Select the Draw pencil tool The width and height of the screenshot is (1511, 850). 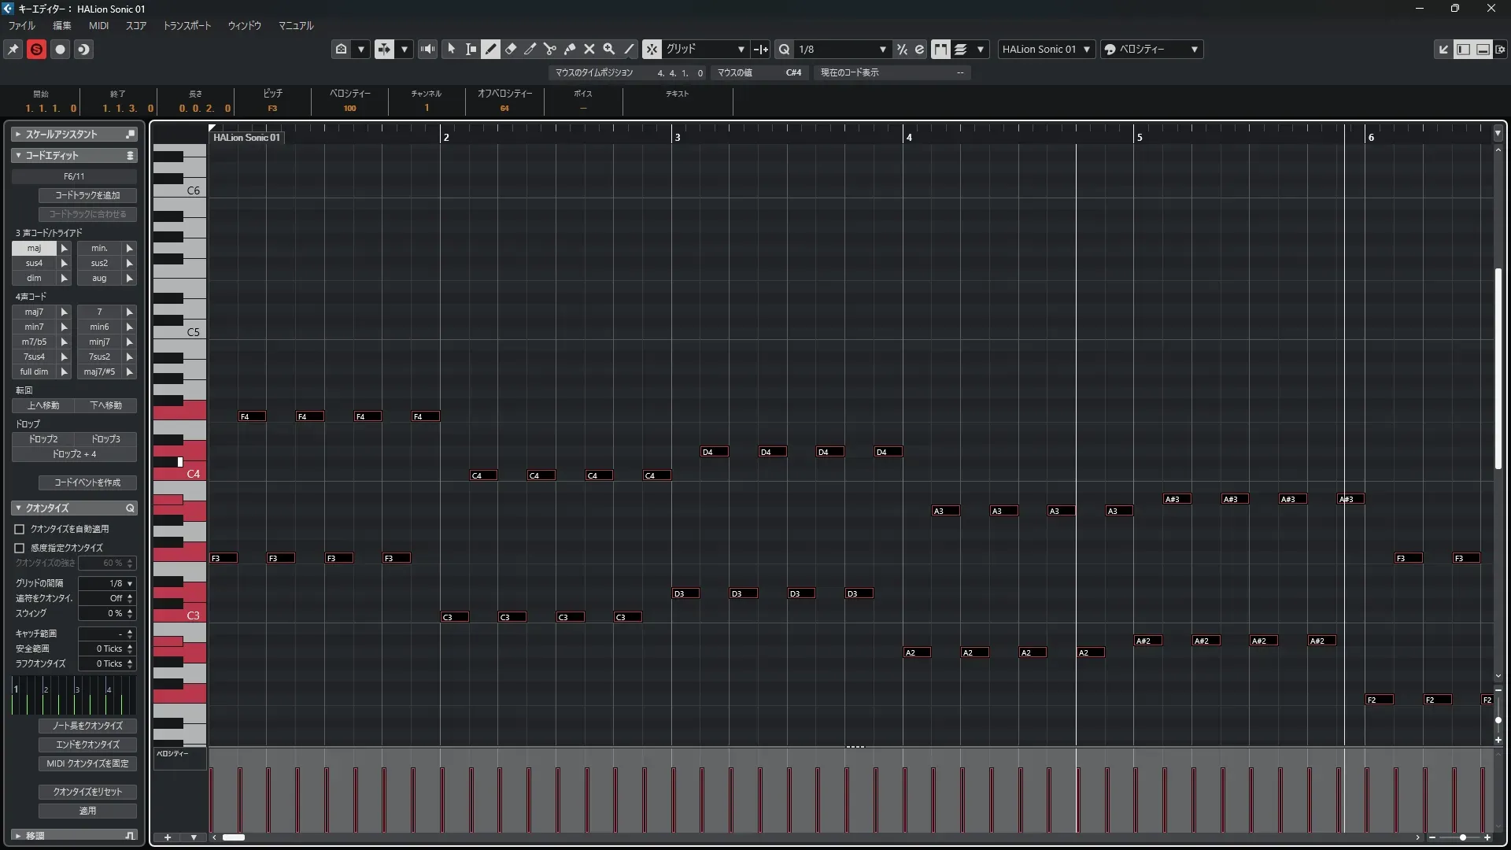[x=490, y=49]
